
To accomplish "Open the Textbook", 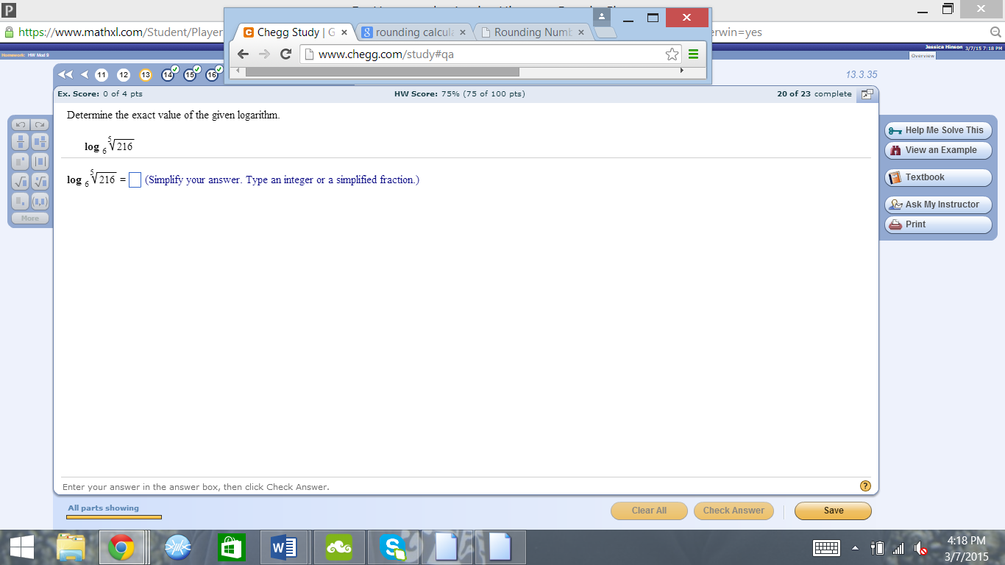I will (938, 177).
